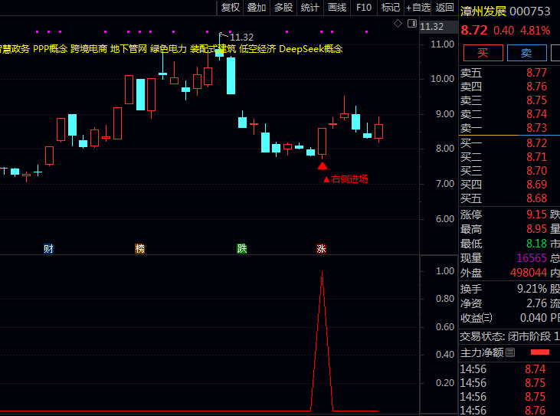Click the indicator spike peak
The image size is (560, 416).
[x=323, y=273]
